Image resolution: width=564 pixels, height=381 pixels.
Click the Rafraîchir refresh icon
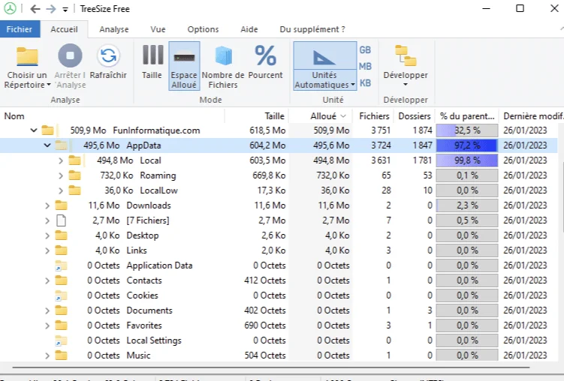click(108, 55)
